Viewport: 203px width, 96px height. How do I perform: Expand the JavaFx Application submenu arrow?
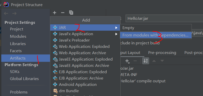116,34
